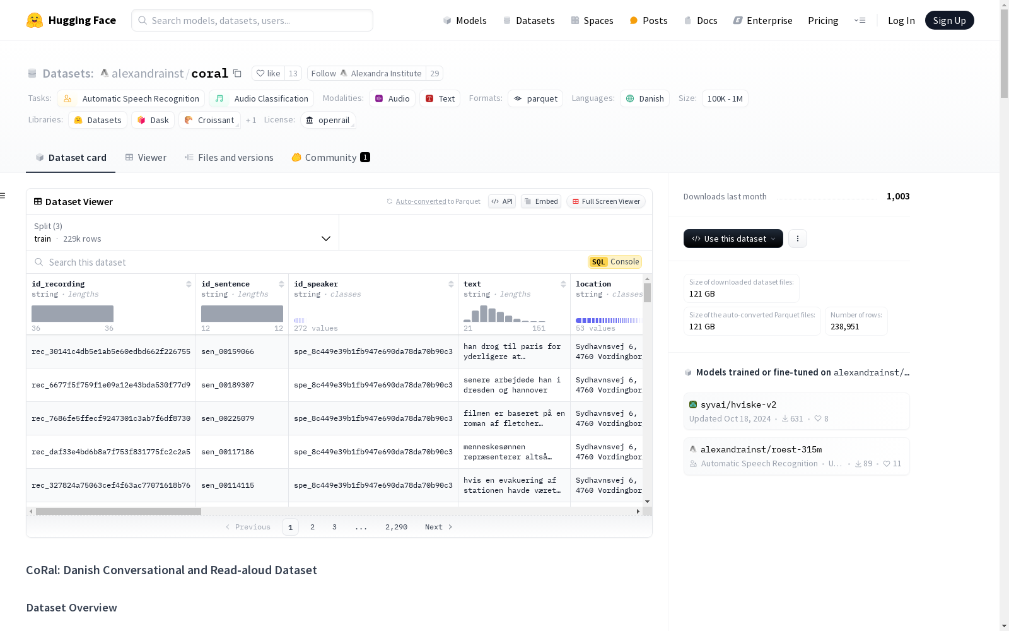Jump to page 2 of the dataset
The width and height of the screenshot is (1009, 631).
point(312,527)
